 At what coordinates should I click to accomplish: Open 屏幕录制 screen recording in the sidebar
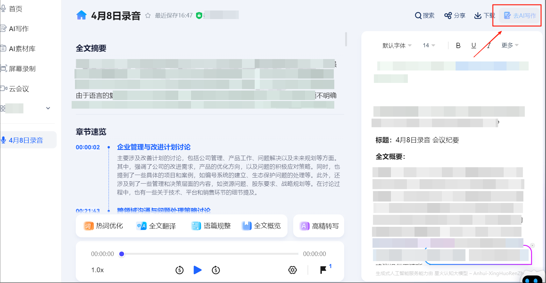[18, 69]
